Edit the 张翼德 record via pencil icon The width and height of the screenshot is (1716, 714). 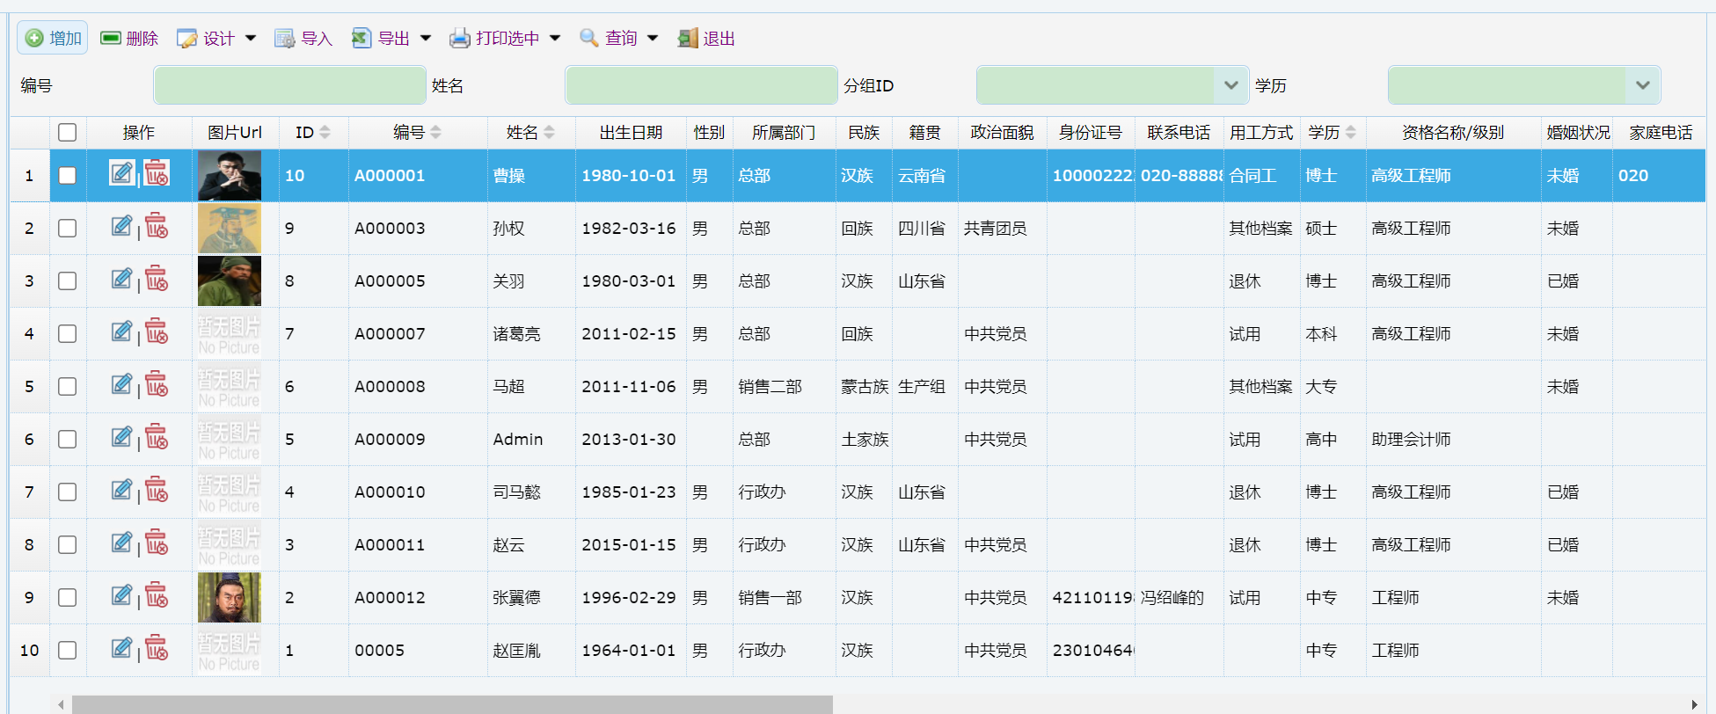[x=121, y=595]
